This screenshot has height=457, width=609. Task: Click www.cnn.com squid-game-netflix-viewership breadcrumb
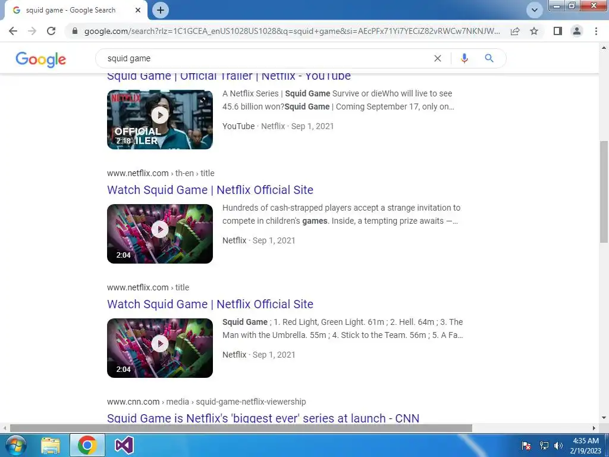pyautogui.click(x=206, y=402)
